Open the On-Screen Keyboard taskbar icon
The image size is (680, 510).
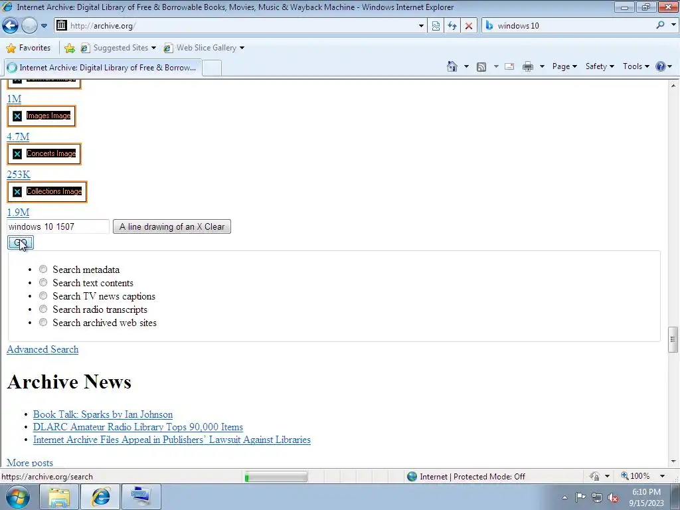click(x=141, y=497)
